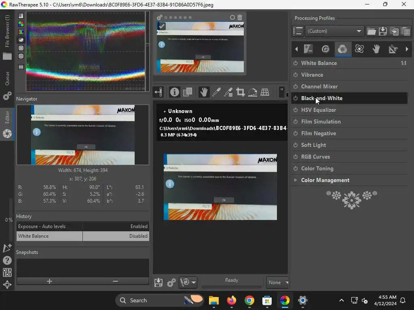Viewport: 414px width, 310px height.
Task: Select Exposure - Auto levels history entry
Action: 83,226
